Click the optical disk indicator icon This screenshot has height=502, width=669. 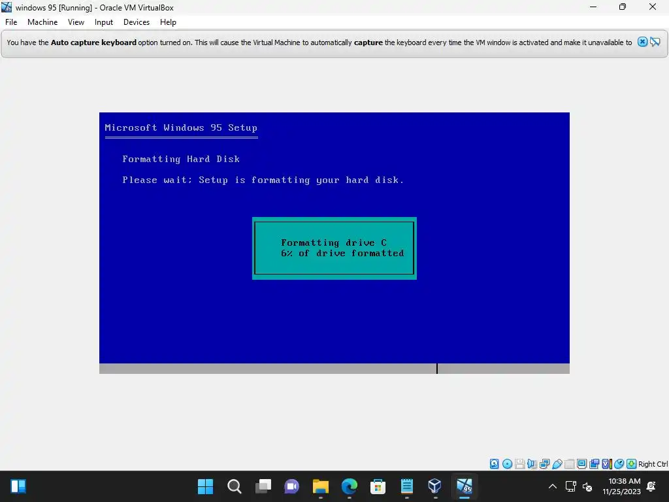coord(507,463)
